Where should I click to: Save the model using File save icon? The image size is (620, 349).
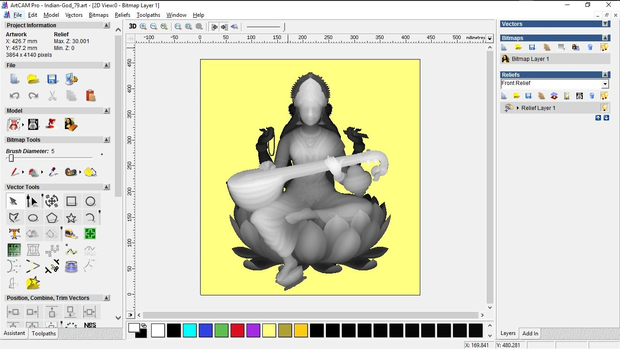coord(52,80)
